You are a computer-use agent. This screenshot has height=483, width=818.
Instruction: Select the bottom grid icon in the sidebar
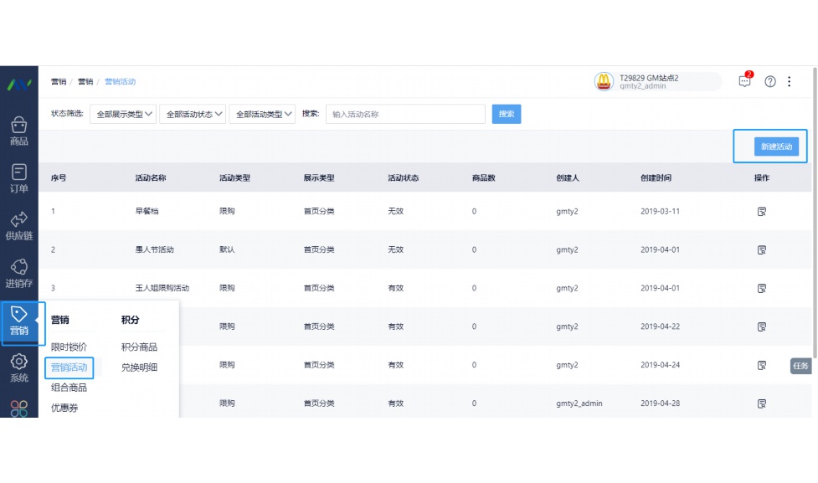(x=21, y=408)
